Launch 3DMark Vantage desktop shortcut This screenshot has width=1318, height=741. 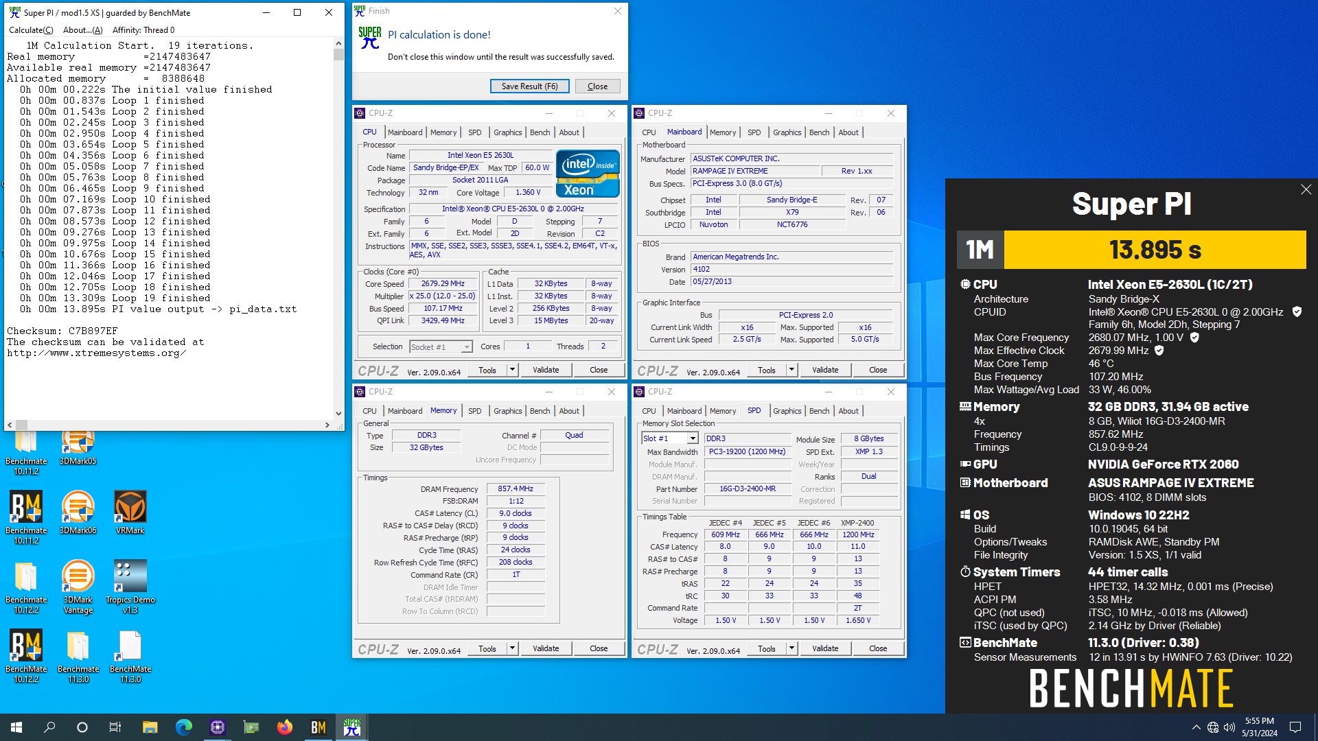tap(78, 587)
